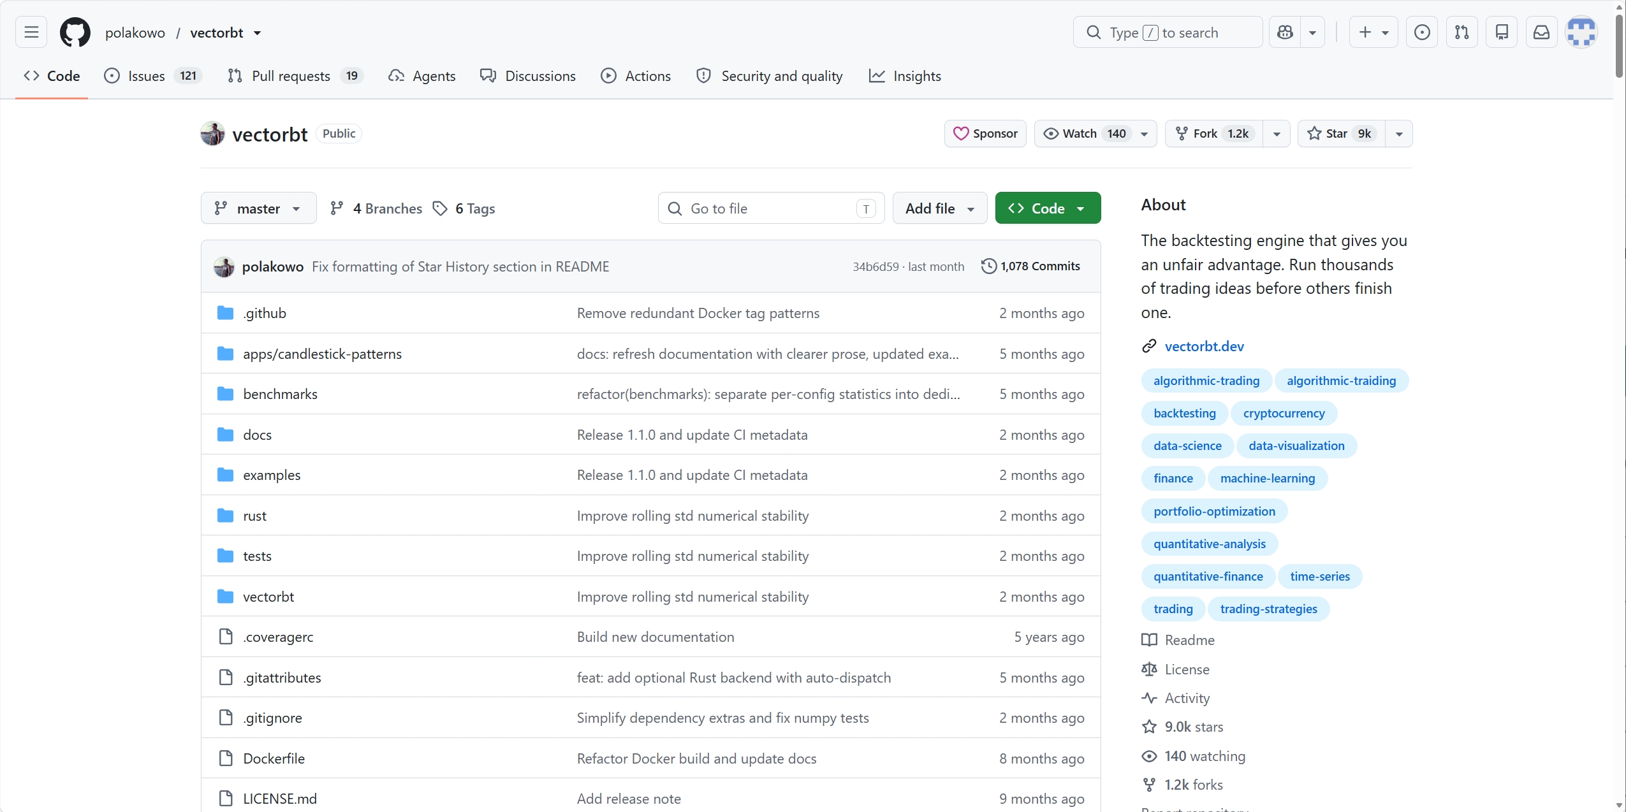Open the machine-learning topic tag

[1267, 478]
